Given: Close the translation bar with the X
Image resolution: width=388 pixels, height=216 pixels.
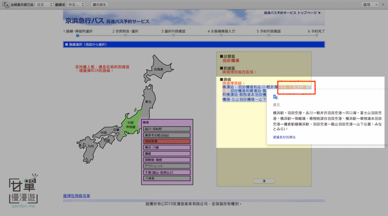Looking at the screenshot, I should (383, 5).
